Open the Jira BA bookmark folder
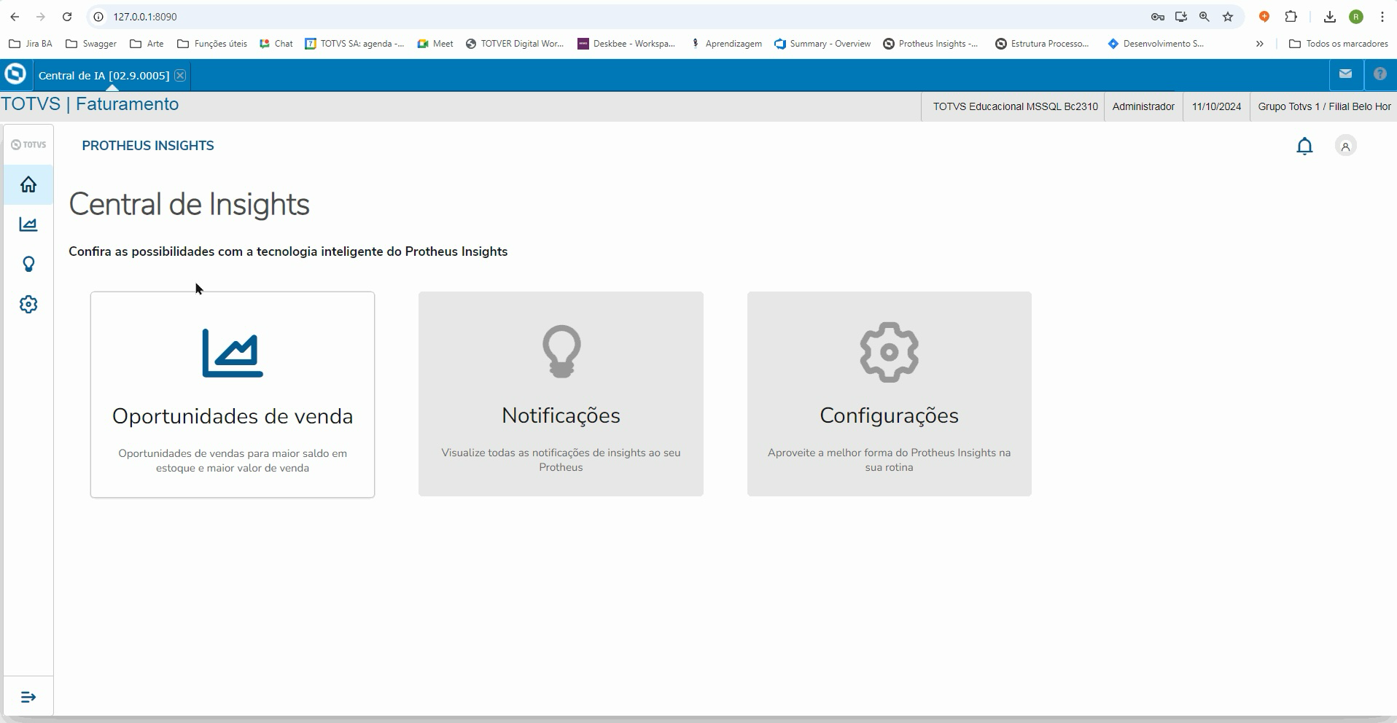Viewport: 1397px width, 723px height. 31,44
